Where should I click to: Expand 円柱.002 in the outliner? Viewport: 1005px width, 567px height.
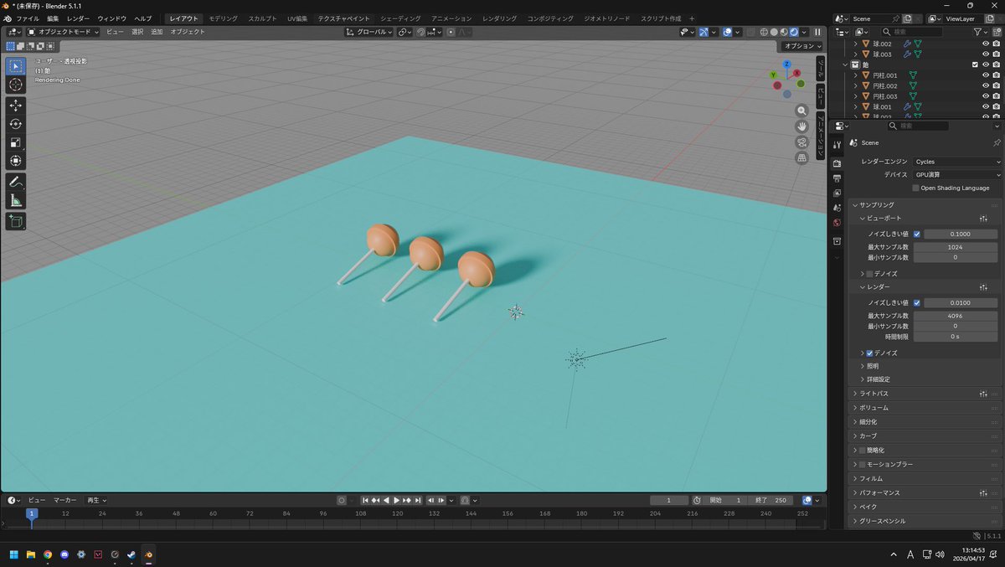[856, 86]
